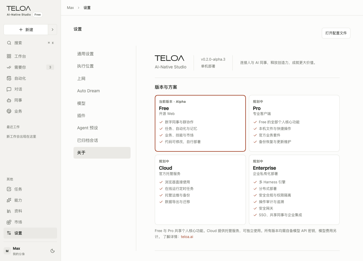Open 自动化 automation clock icon
This screenshot has height=261, width=363.
(x=9, y=78)
